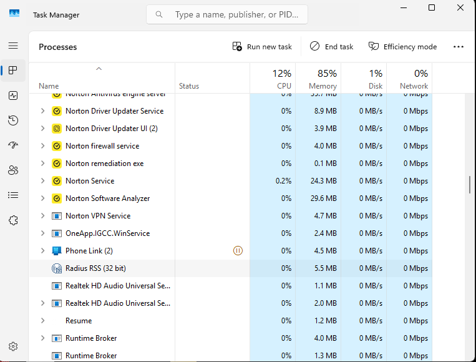The height and width of the screenshot is (362, 476).
Task: Sort processes by Network column
Action: click(x=409, y=79)
